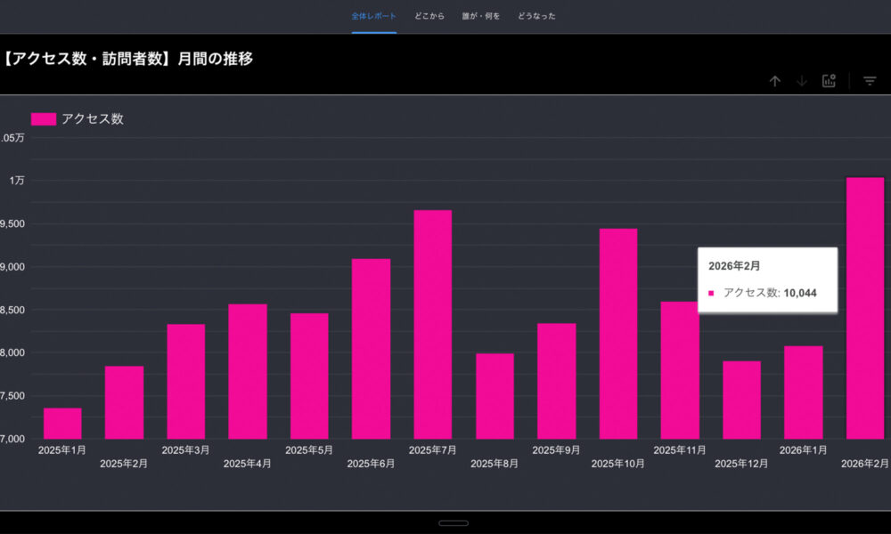
Task: Toggle the アクセス数 legend label
Action: click(x=93, y=119)
